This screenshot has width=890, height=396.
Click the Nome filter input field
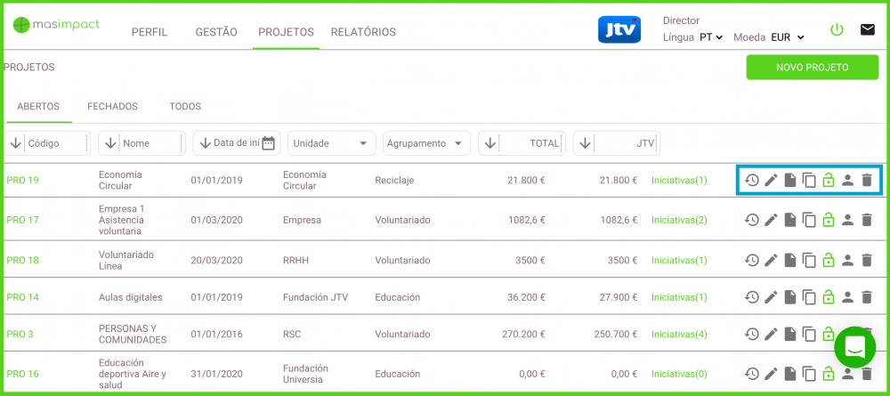coord(150,143)
